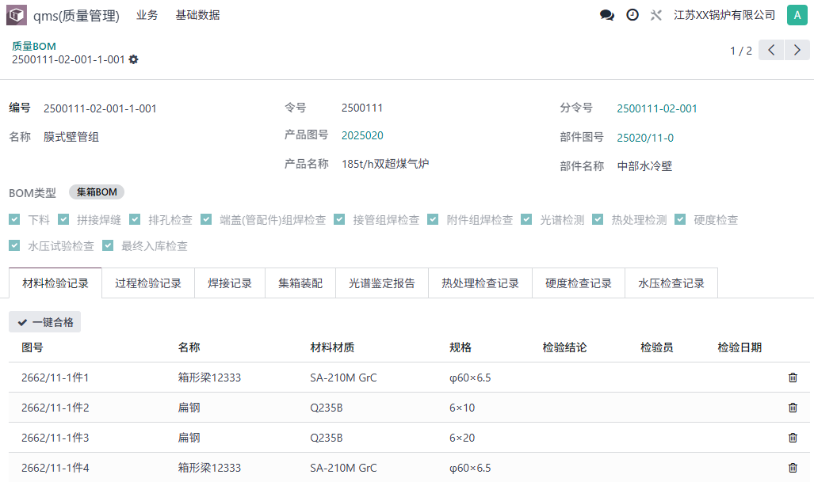Viewport: 814px width, 482px height.
Task: Expand the 基础数据 menu
Action: (197, 15)
